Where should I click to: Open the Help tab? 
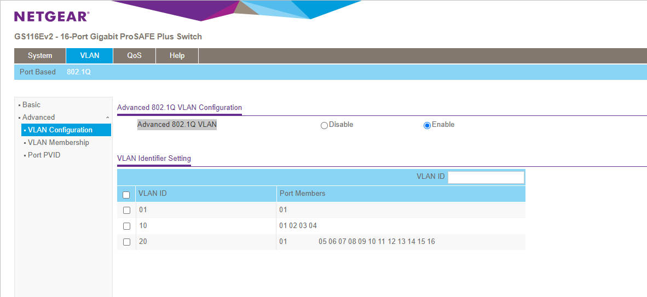tap(177, 56)
